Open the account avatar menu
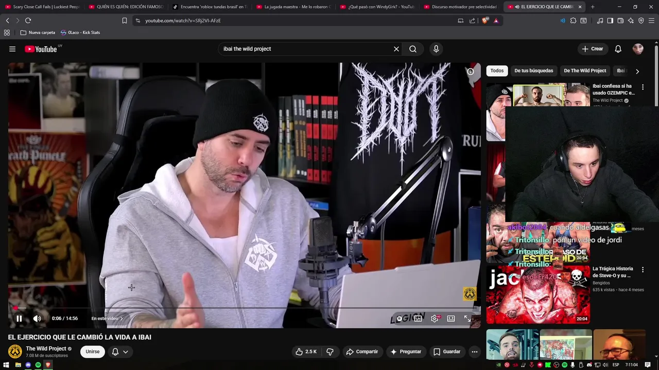Viewport: 659px width, 370px height. coord(638,49)
